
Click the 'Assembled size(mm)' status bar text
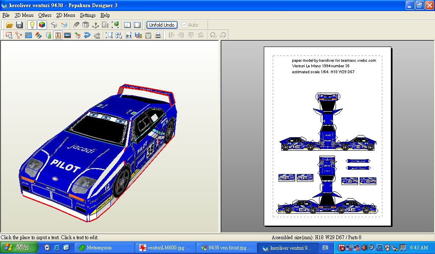pyautogui.click(x=316, y=237)
